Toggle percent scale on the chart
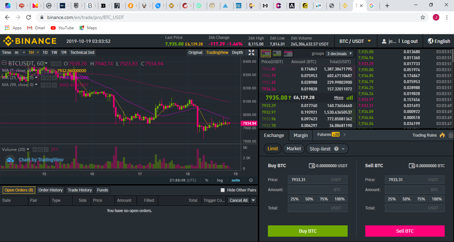 206,180
